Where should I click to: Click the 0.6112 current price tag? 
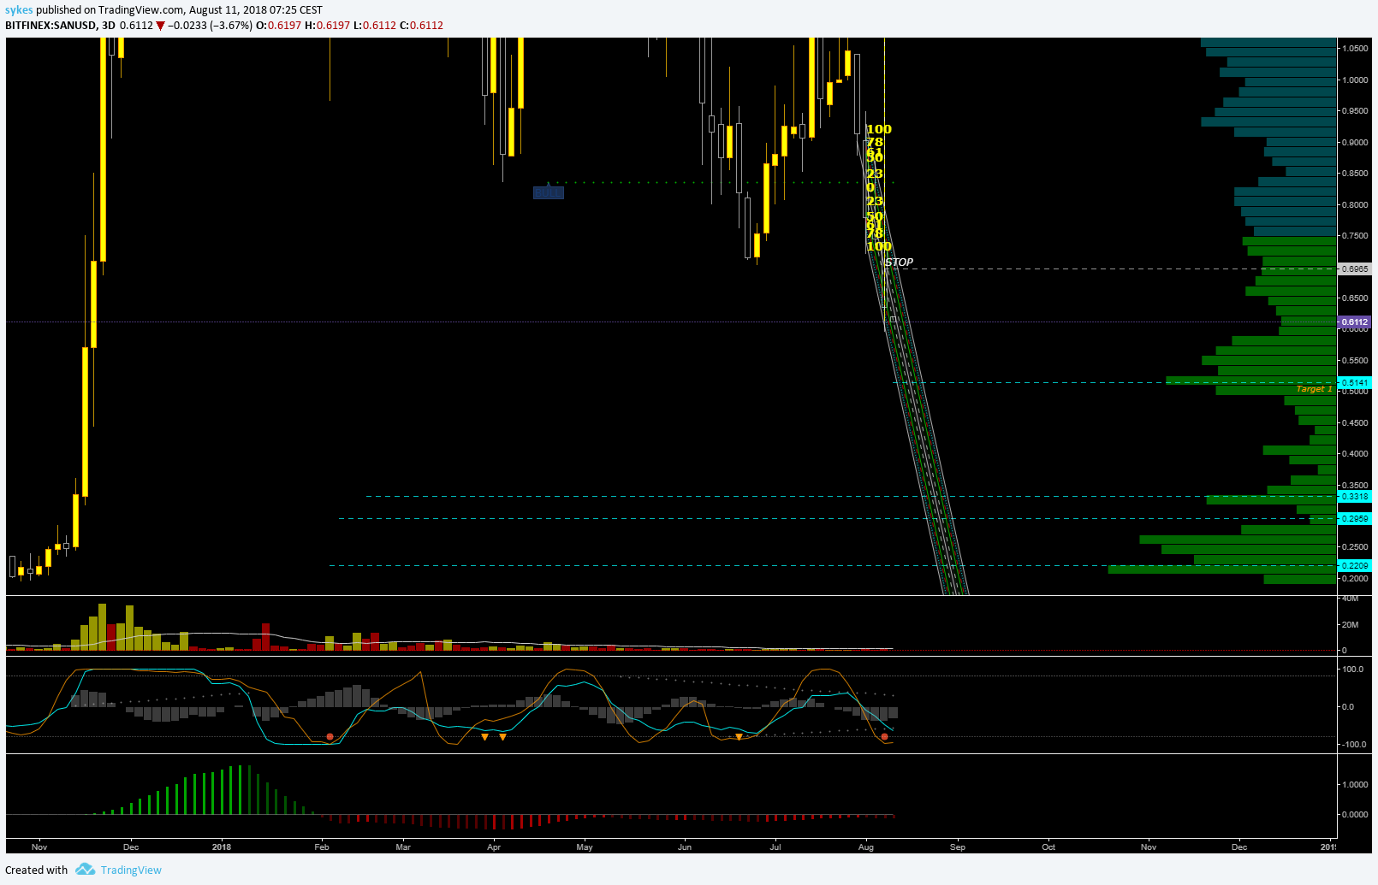coord(1354,322)
